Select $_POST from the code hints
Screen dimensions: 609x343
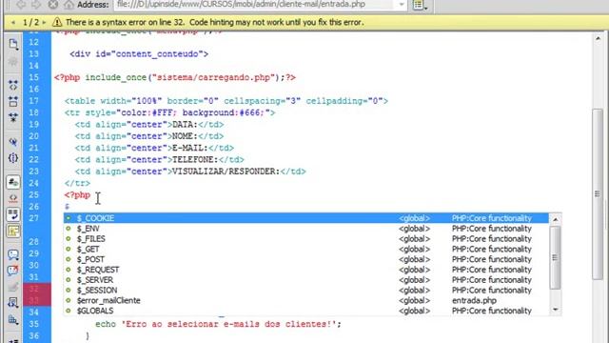point(306,259)
